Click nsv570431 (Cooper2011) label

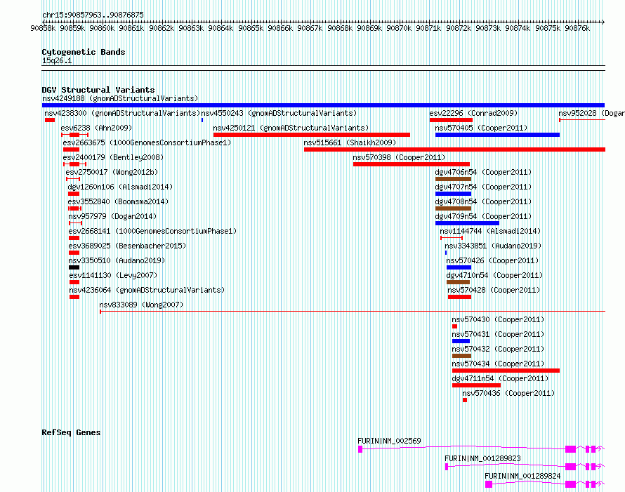498,334
